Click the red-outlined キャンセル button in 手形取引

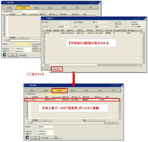pyautogui.click(x=57, y=69)
